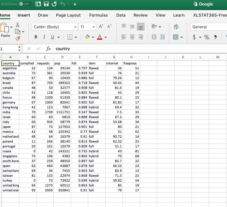Viewport: 227px width, 207px height.
Task: Open the Page Layout tab
Action: 68,15
